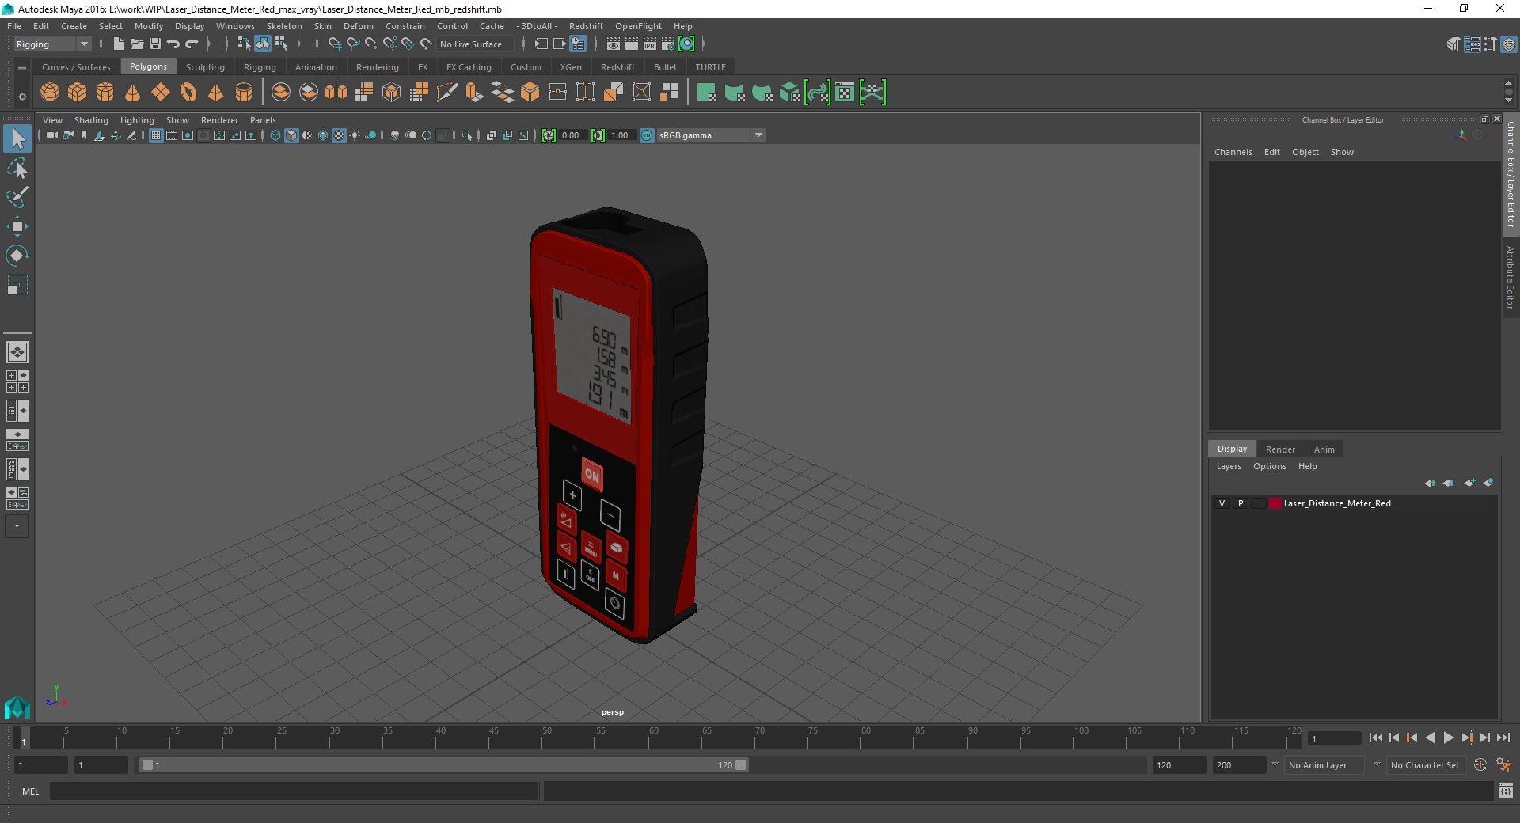Viewport: 1520px width, 823px height.
Task: Open the Render current frame clapper icon
Action: click(632, 44)
